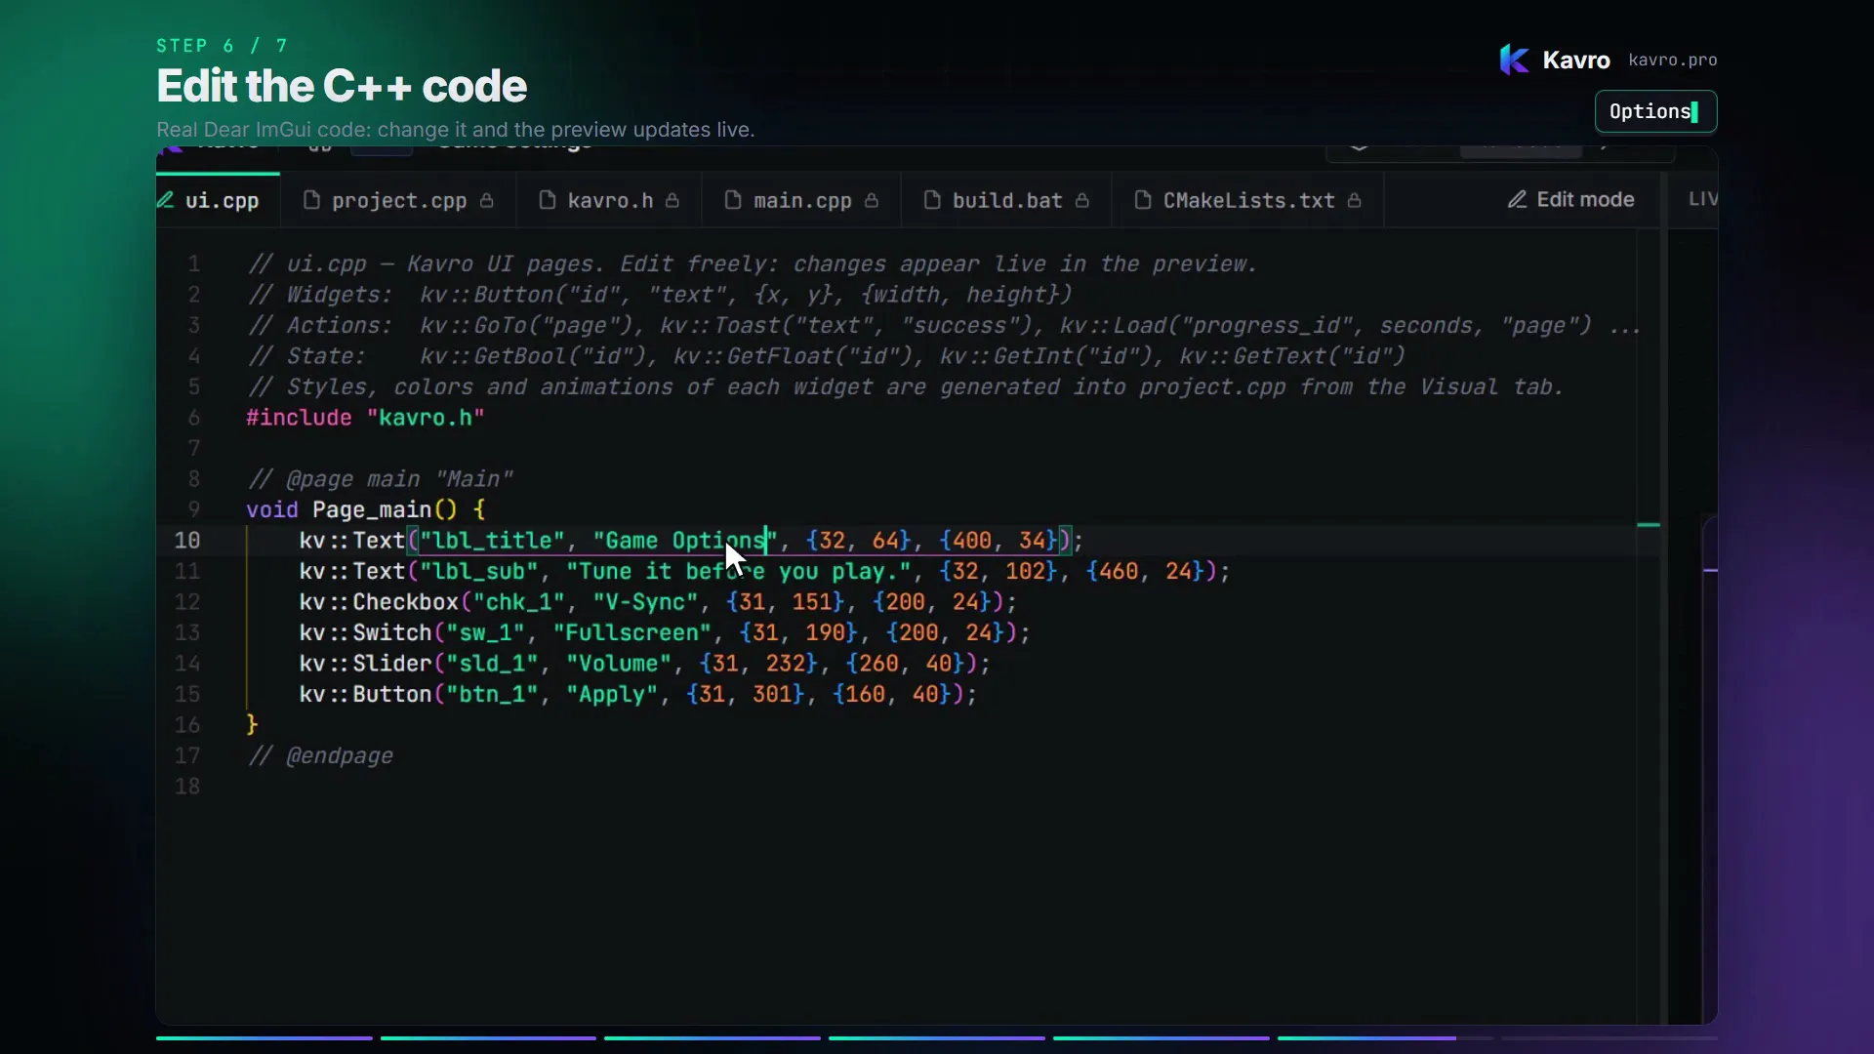Click the file icon on main.cpp tab
The height and width of the screenshot is (1054, 1874).
[733, 200]
